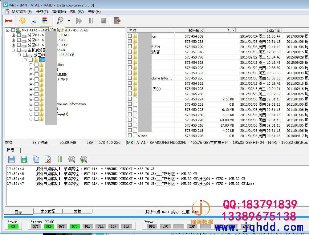Viewport: 309px width, 235px height.
Task: Pause log output with green bars icon
Action: (60, 159)
